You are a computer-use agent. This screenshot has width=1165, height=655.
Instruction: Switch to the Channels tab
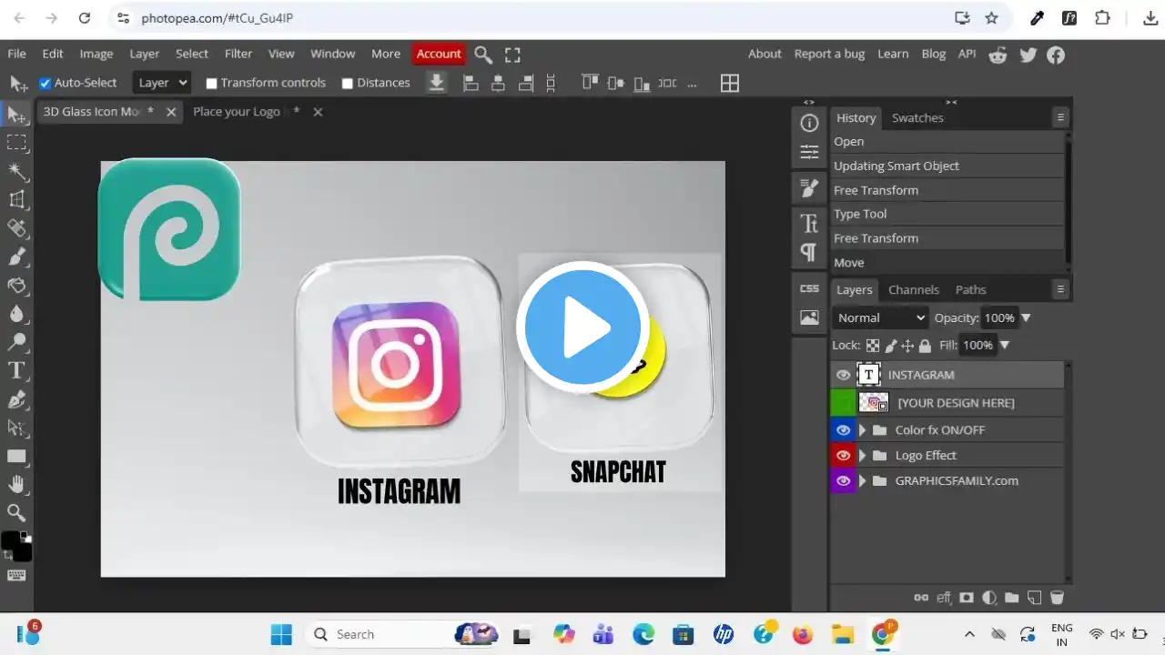[x=913, y=289]
